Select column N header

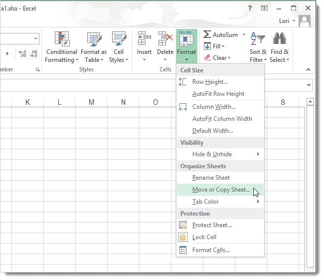pos(123,102)
